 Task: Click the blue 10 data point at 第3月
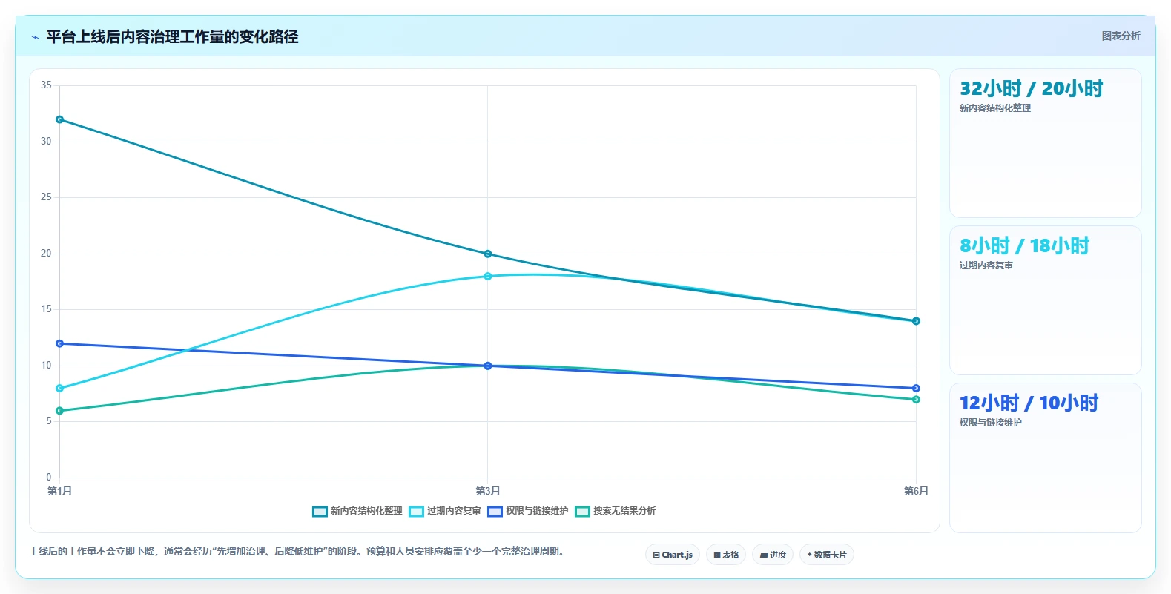tap(488, 366)
